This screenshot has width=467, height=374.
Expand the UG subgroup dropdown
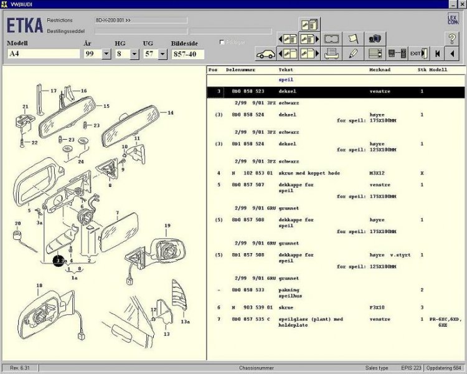tap(163, 54)
